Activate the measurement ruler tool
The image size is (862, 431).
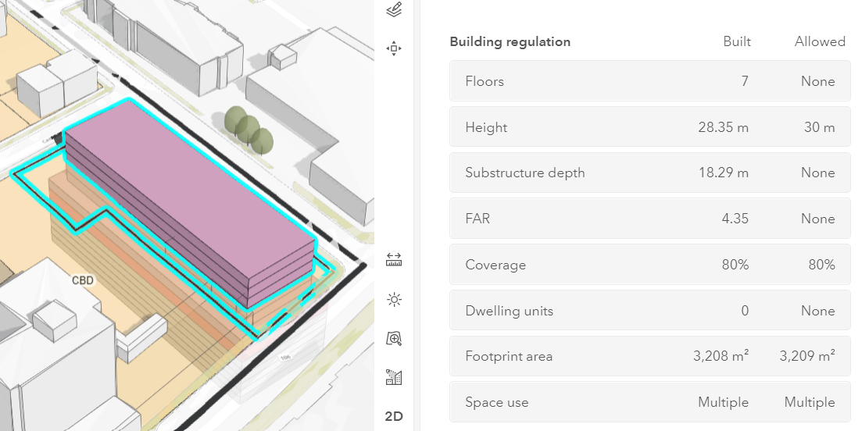click(x=394, y=259)
